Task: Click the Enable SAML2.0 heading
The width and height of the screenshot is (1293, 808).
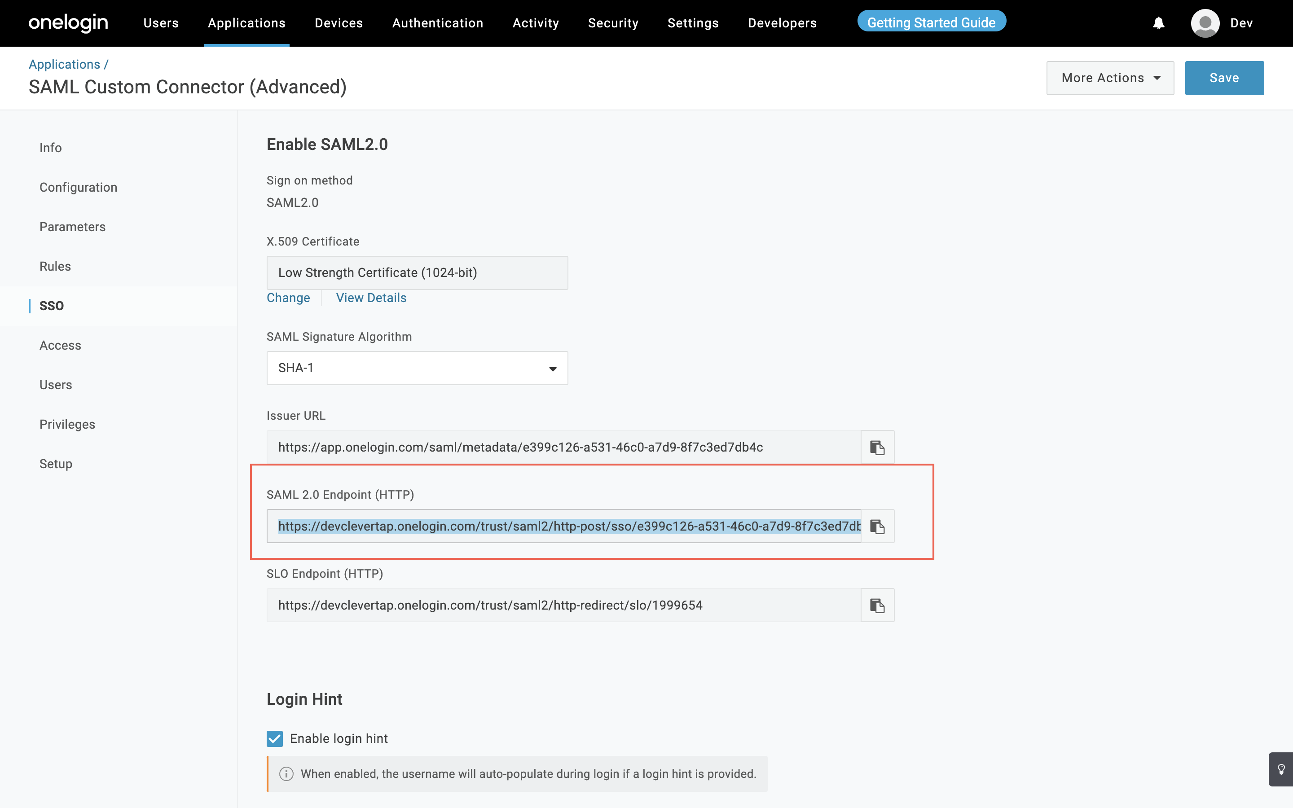Action: click(x=327, y=145)
